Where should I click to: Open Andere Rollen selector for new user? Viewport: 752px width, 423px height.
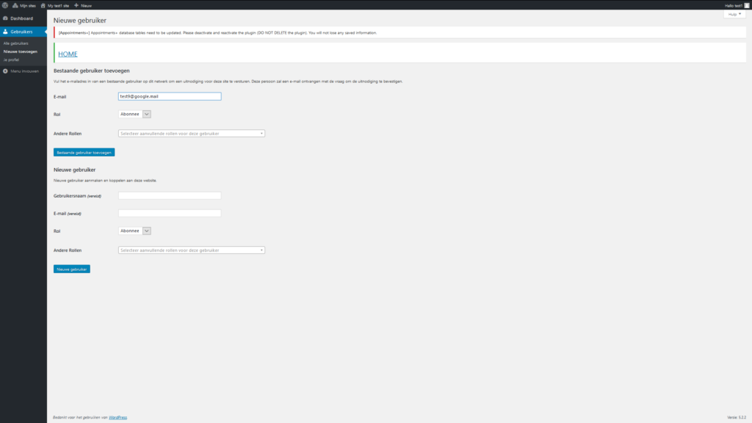[191, 250]
